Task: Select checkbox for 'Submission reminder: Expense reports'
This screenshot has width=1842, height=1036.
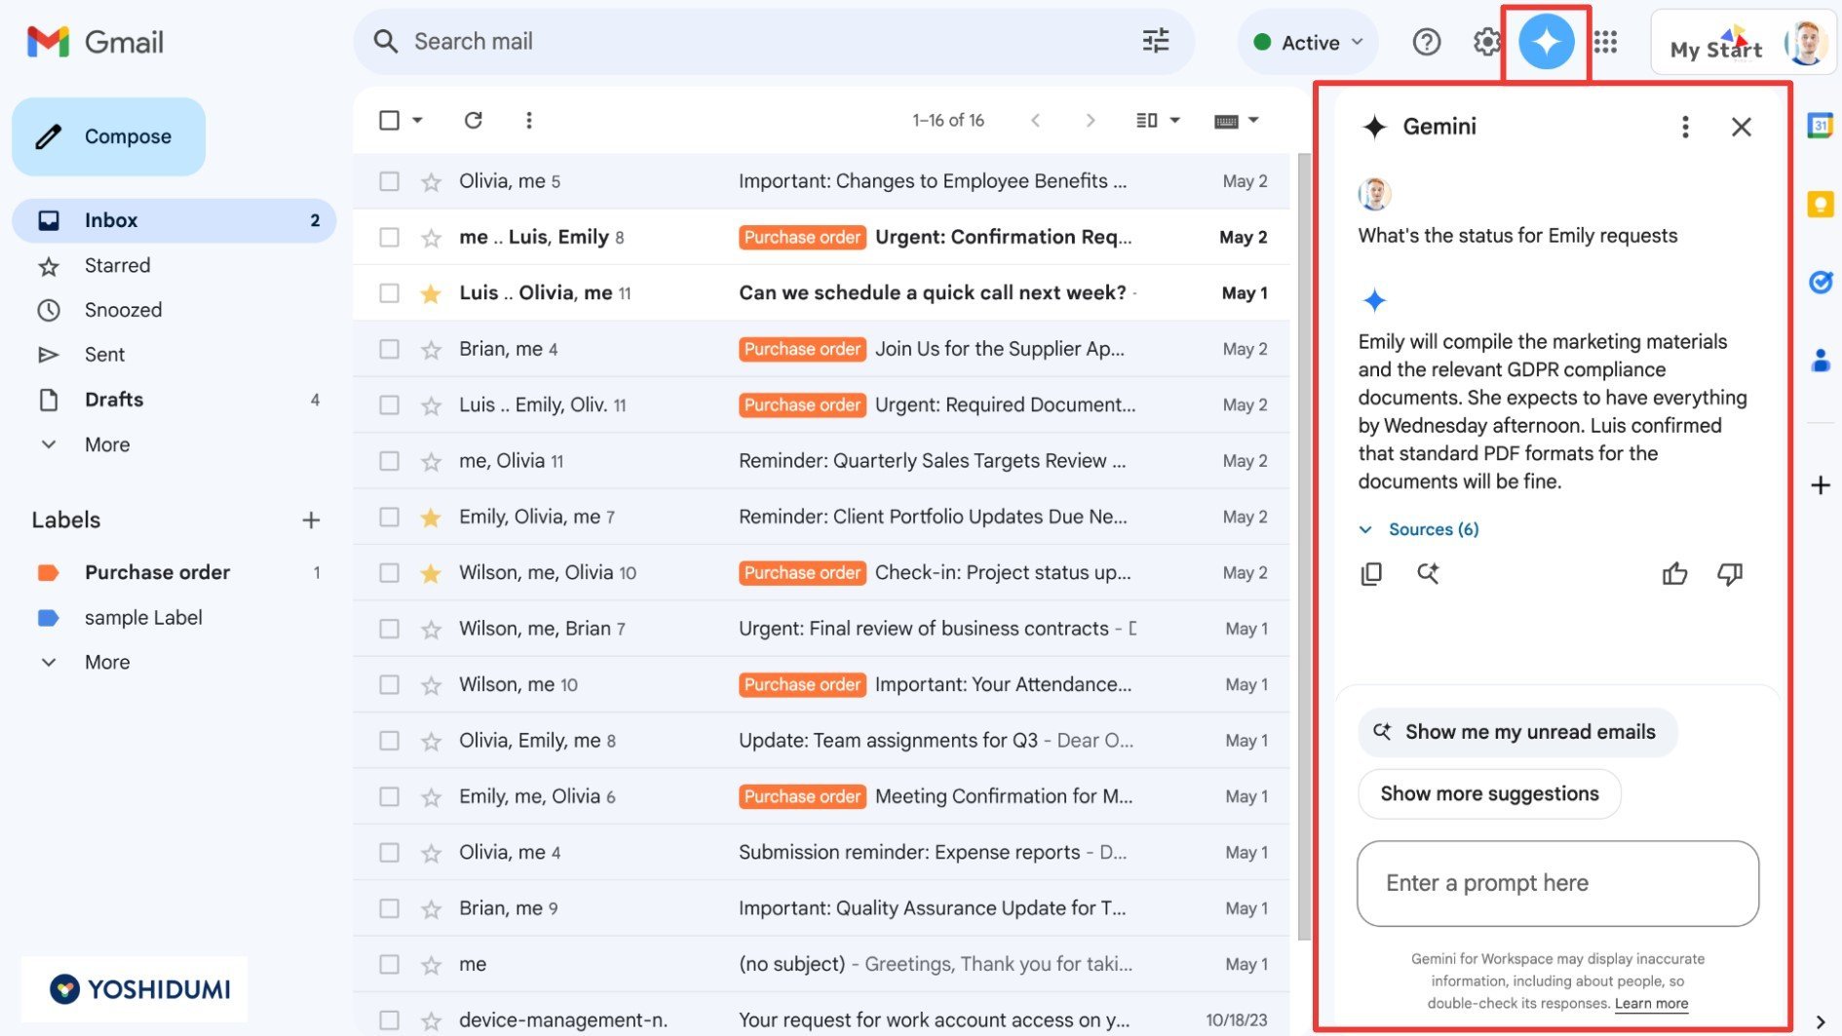Action: [389, 853]
